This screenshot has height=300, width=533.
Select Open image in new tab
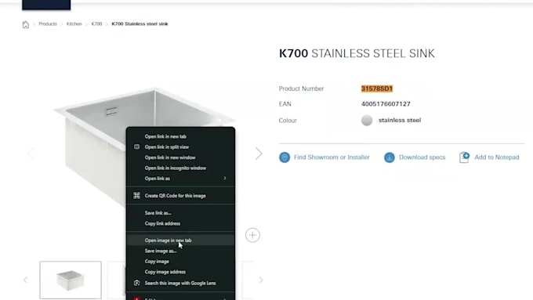pyautogui.click(x=180, y=240)
